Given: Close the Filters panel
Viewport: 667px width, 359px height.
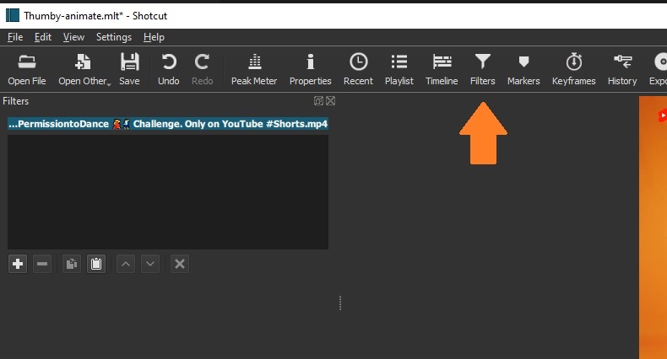Looking at the screenshot, I should pyautogui.click(x=331, y=101).
